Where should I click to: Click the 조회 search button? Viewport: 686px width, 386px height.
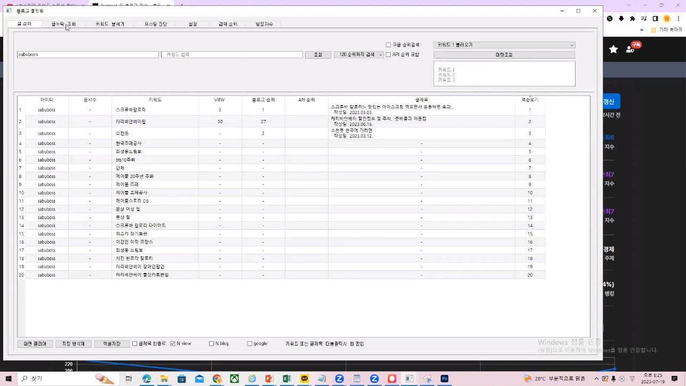318,54
